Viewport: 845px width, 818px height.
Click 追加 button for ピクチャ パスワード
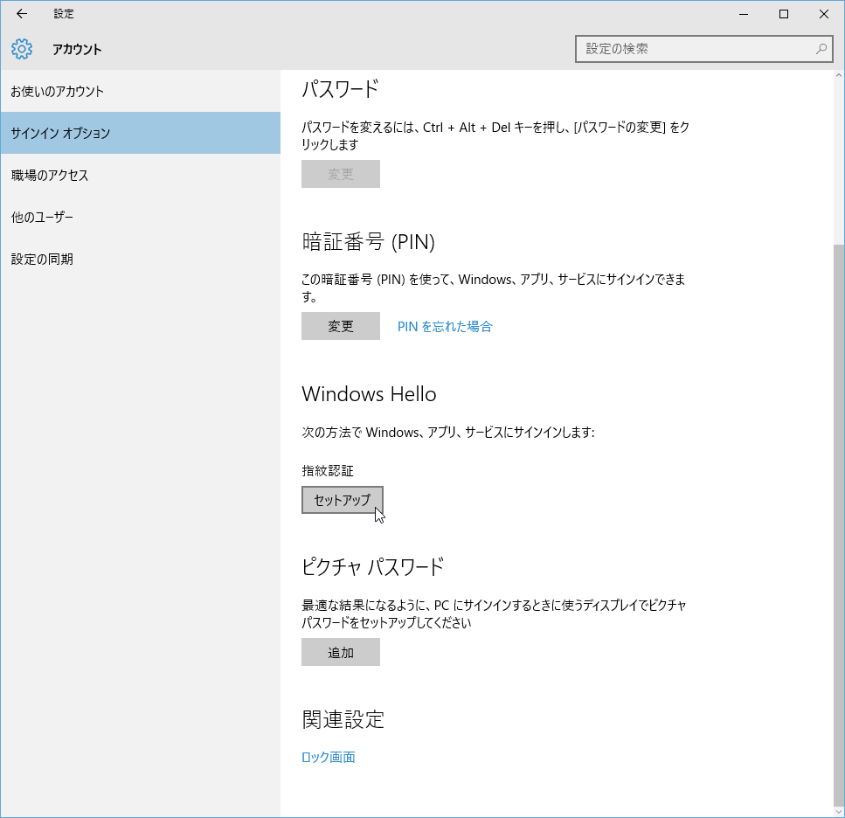click(x=341, y=653)
